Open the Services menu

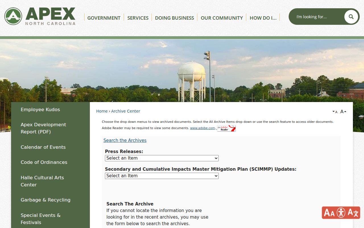(138, 18)
